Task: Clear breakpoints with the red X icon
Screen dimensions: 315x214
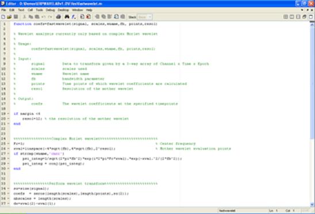Action: coord(89,17)
